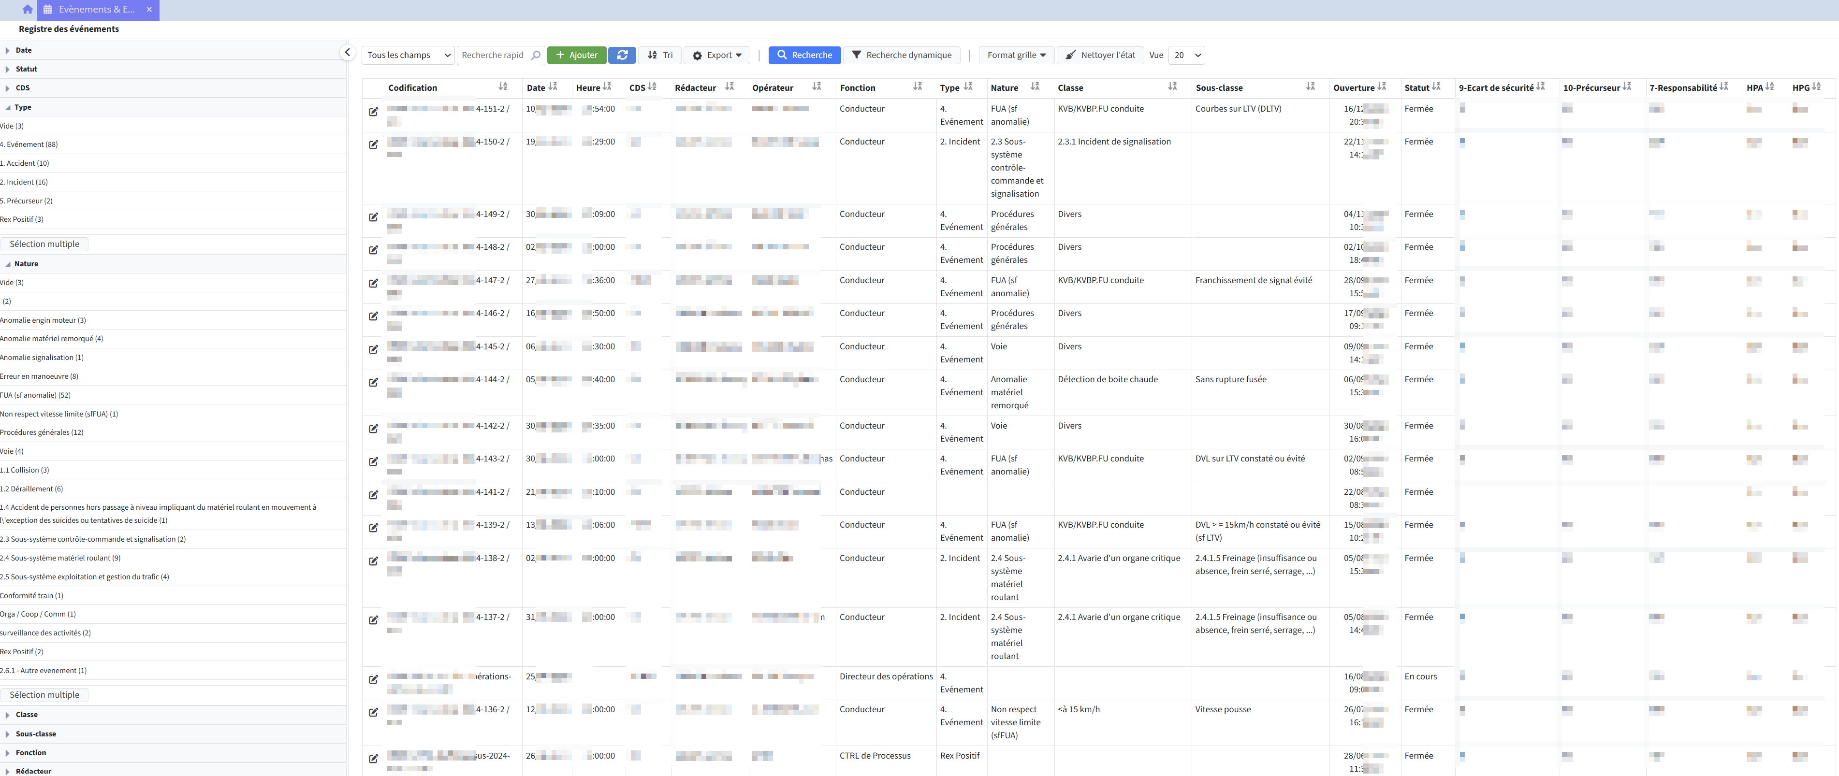
Task: Open edit icon for row 4-147-2
Action: 373,283
